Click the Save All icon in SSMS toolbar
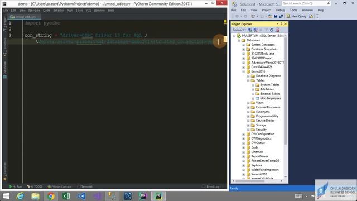This screenshot has height=201, width=357. point(281,16)
